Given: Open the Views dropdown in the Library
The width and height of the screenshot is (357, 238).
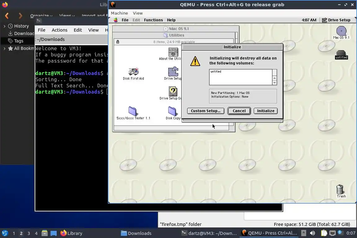Looking at the screenshot, I should tap(67, 15).
